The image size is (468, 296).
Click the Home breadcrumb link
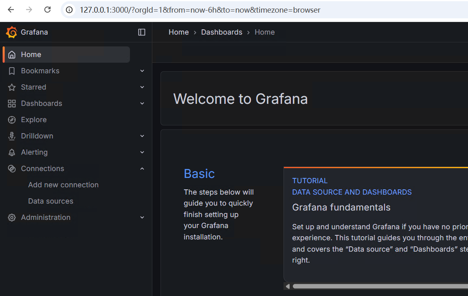(178, 32)
